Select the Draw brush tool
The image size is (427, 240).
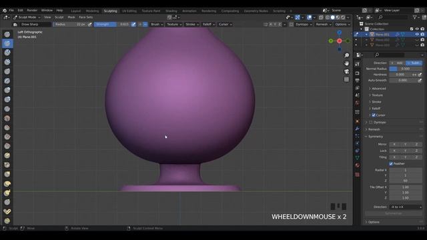(7, 34)
